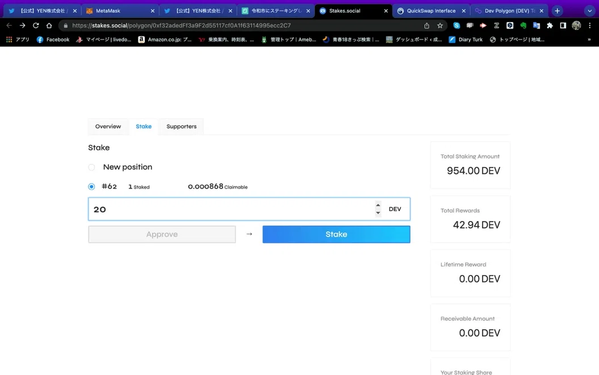
Task: Open the dashboard bookmark with landscape thumbnail
Action: click(414, 39)
